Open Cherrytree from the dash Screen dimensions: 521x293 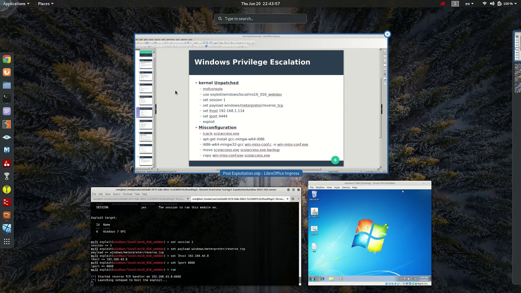(7, 163)
